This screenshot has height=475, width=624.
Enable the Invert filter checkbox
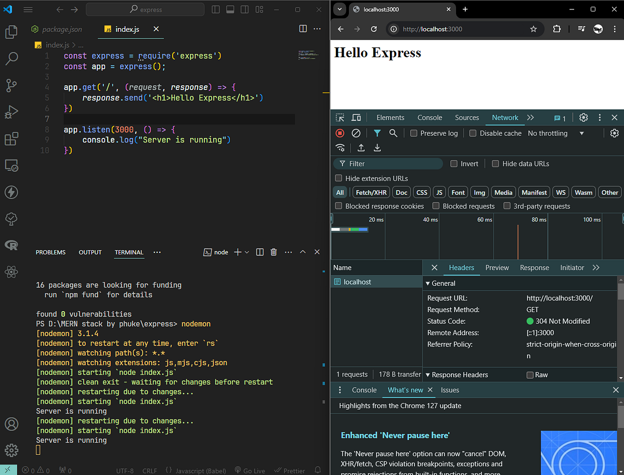(454, 163)
